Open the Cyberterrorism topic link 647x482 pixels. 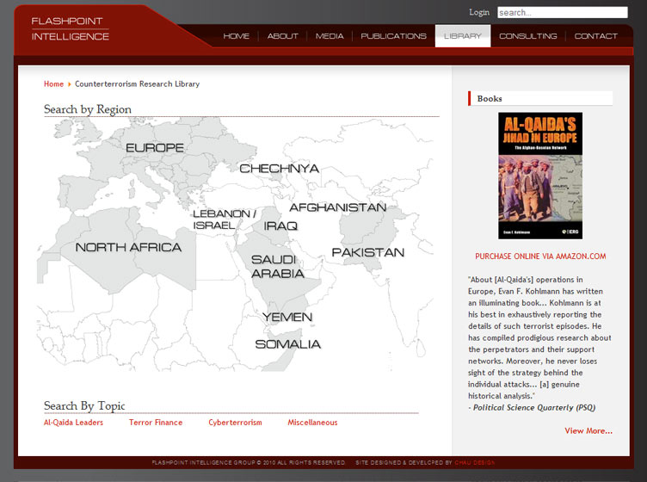point(235,423)
